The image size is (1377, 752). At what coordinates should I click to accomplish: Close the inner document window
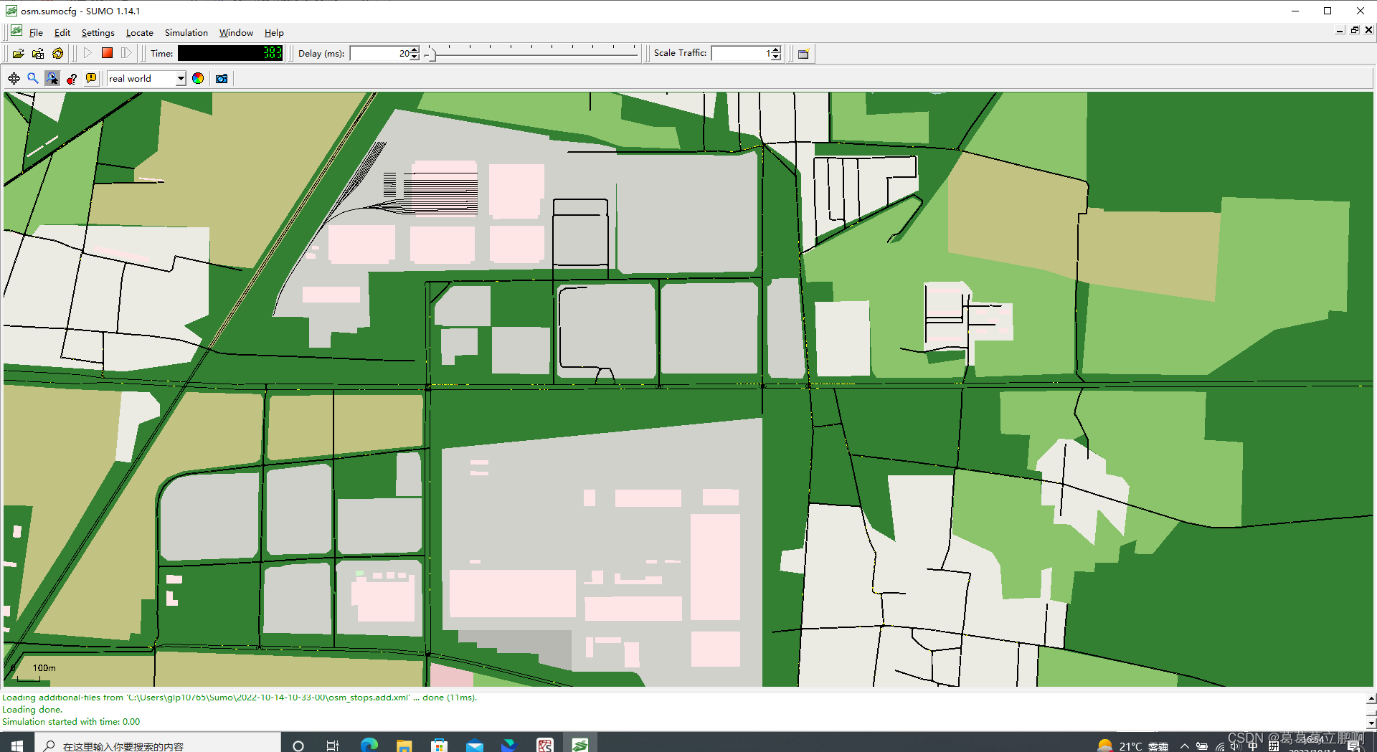[1368, 30]
